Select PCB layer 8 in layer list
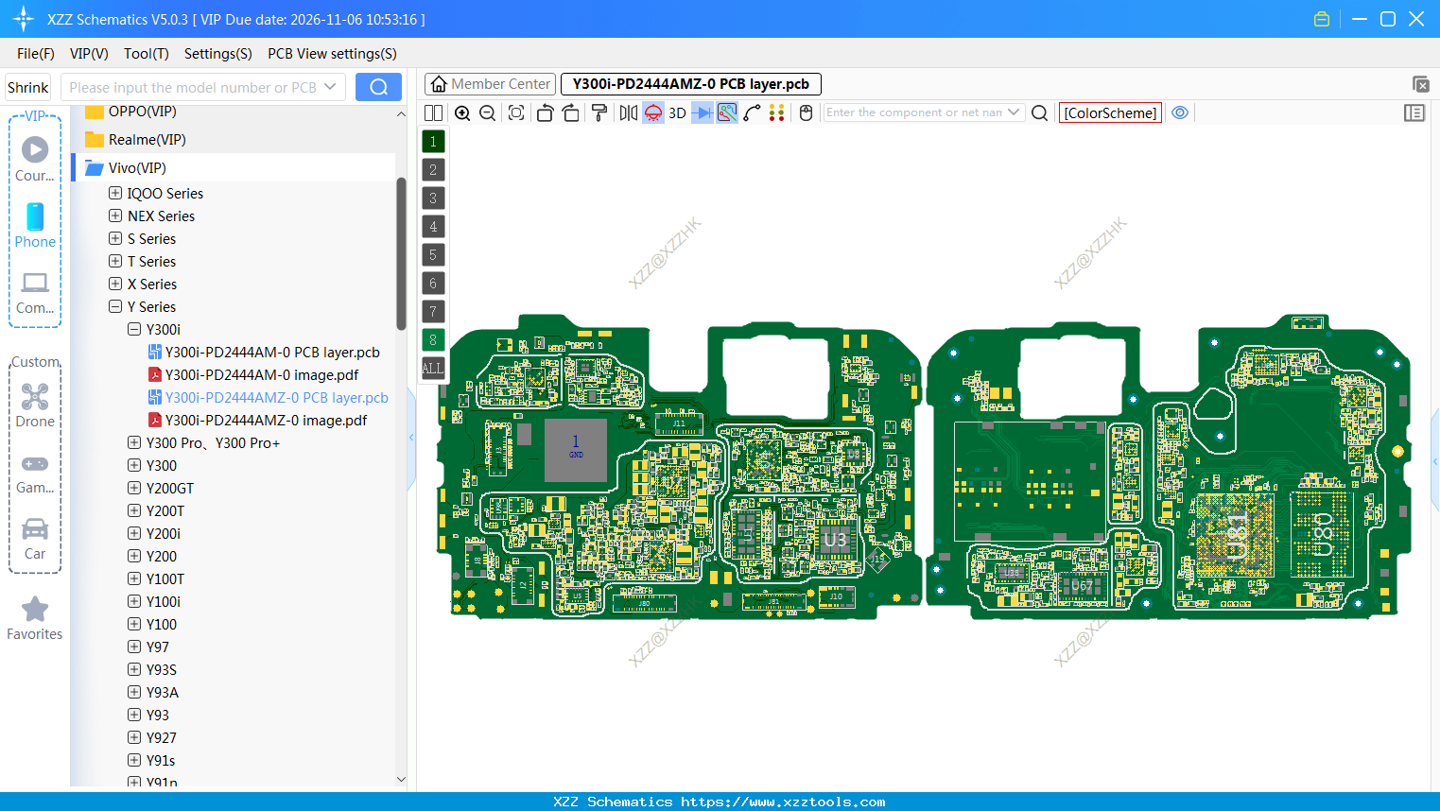The height and width of the screenshot is (811, 1440). pos(432,339)
